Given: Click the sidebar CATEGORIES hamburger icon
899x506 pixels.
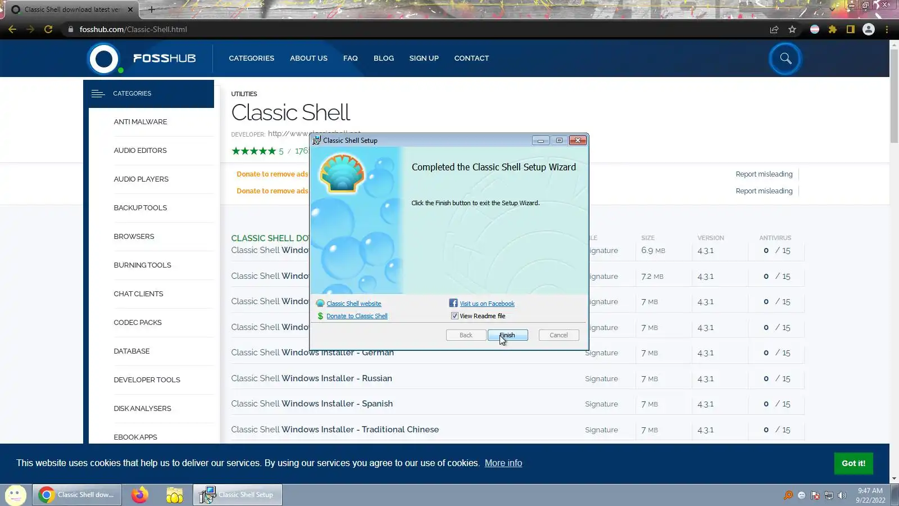Looking at the screenshot, I should point(98,93).
